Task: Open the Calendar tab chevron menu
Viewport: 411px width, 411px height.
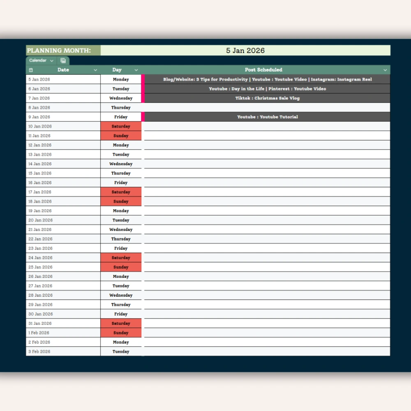Action: point(52,60)
